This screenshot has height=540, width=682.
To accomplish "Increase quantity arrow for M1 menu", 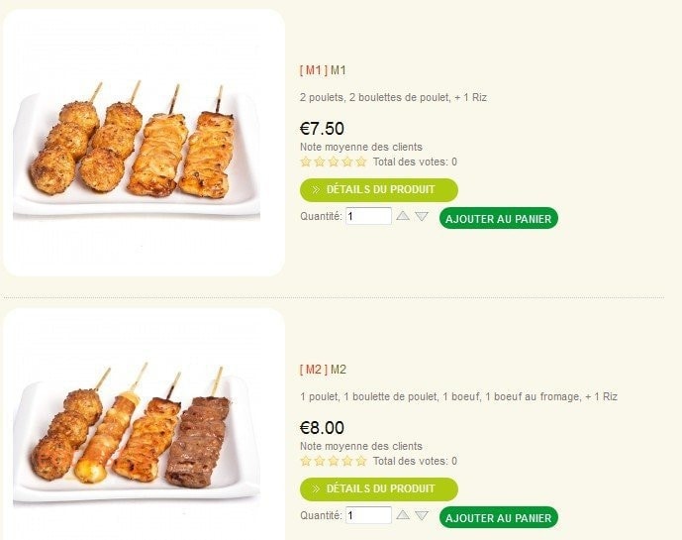I will click(x=403, y=216).
